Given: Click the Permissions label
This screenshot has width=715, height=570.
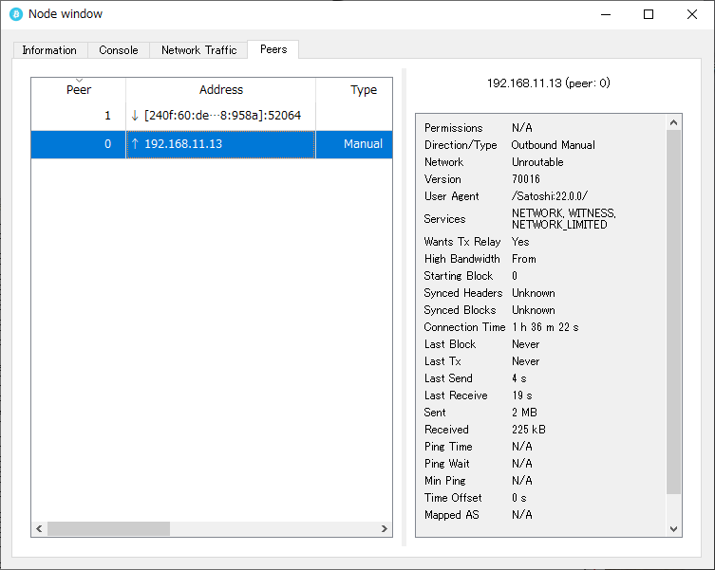Looking at the screenshot, I should pos(453,128).
